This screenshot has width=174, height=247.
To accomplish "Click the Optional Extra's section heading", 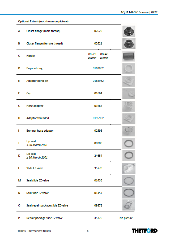I will [x=43, y=21].
